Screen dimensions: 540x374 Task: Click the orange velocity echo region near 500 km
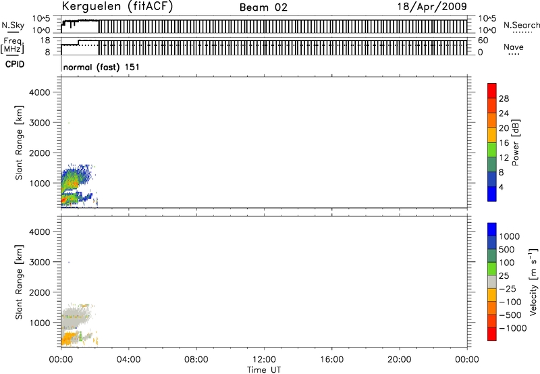tap(70, 338)
